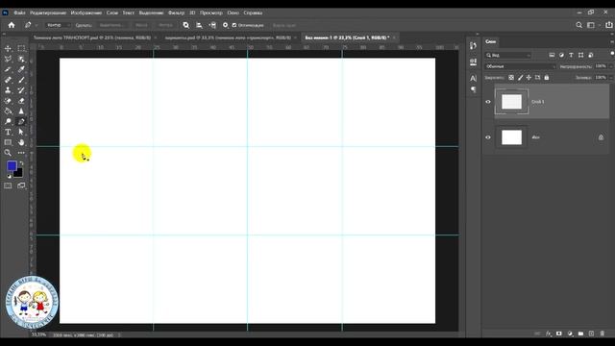Select the Dodge tool
The image size is (615, 346).
[x=8, y=122]
